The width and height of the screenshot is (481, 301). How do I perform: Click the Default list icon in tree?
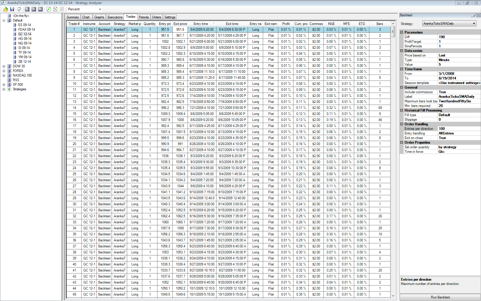coord(9,20)
